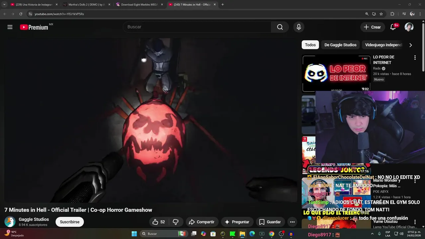Select the 7 Minutes in Hell tab
This screenshot has width=425, height=239.
click(192, 5)
